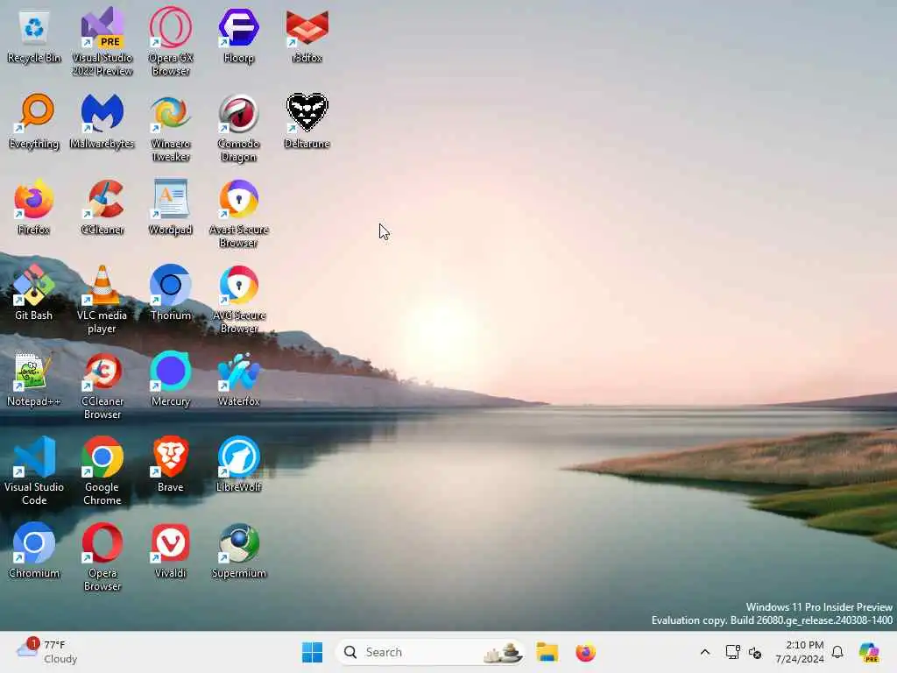Select the CCleaner Browser shortcut
The height and width of the screenshot is (673, 897).
102,385
